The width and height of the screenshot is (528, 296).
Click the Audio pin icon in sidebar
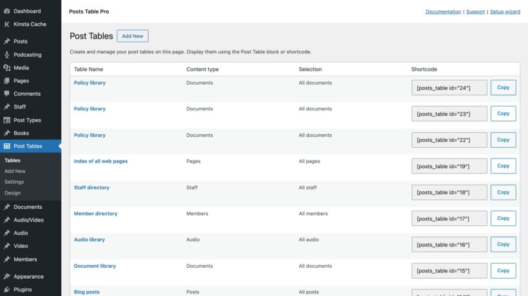coord(6,233)
